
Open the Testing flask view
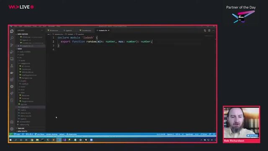coord(12,66)
